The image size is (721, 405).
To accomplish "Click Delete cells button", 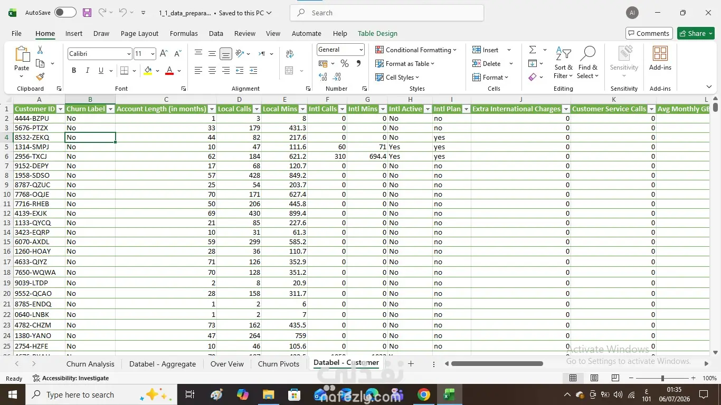I will click(487, 63).
